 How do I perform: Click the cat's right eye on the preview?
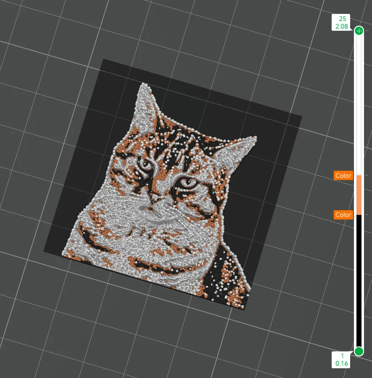click(x=188, y=182)
